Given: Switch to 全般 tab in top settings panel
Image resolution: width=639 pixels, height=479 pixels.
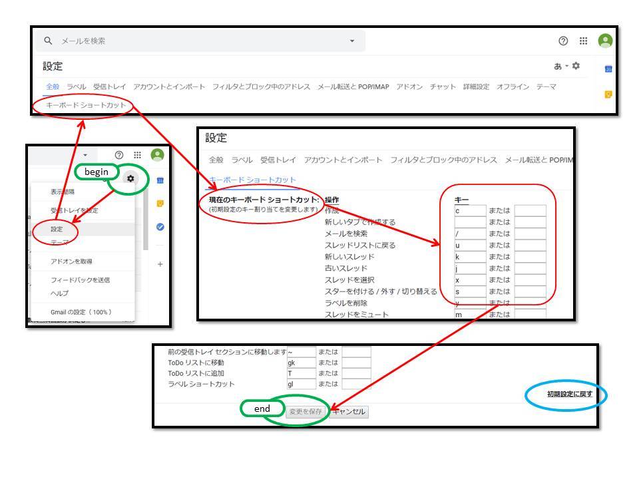Looking at the screenshot, I should [x=53, y=86].
